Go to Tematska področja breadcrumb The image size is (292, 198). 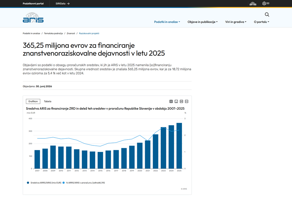[x=54, y=33]
